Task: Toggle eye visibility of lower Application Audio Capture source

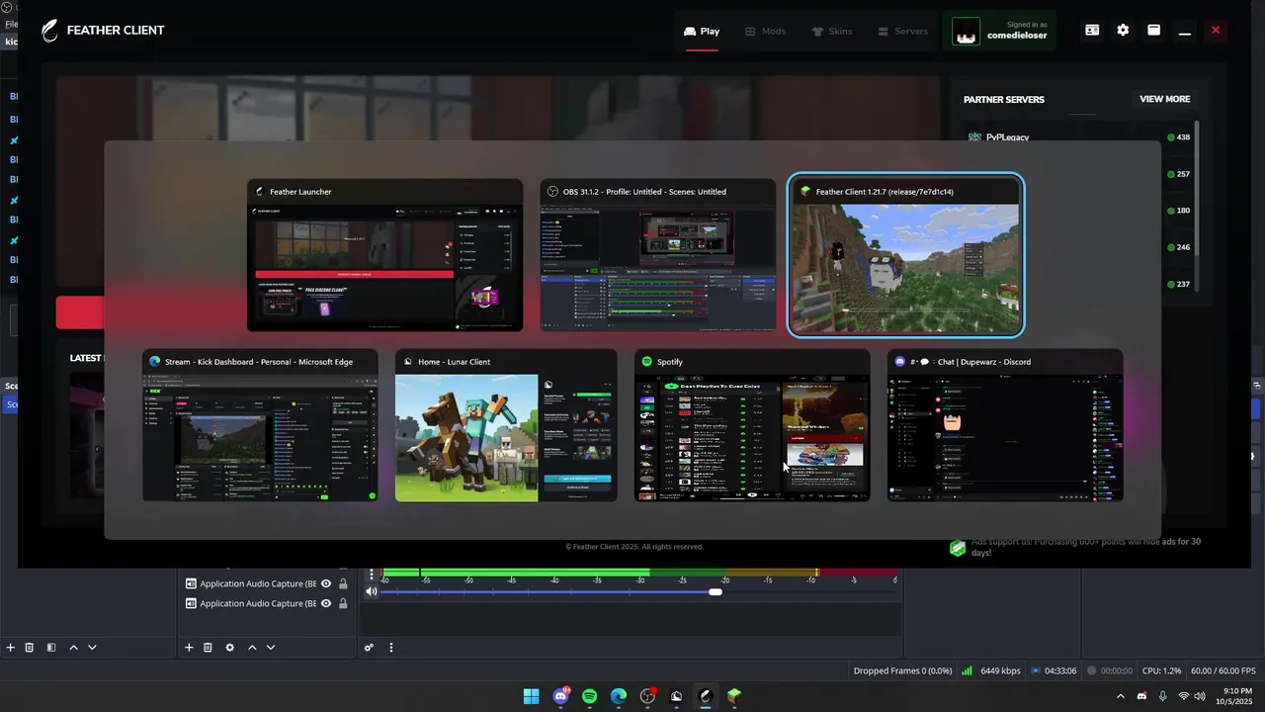Action: (326, 603)
